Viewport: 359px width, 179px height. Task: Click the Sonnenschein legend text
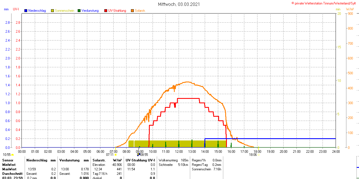65,11
